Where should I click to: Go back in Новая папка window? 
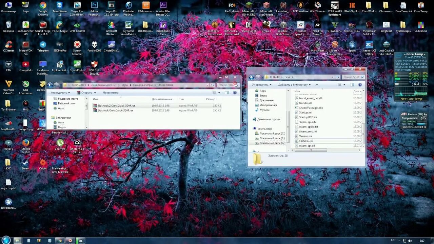50,85
